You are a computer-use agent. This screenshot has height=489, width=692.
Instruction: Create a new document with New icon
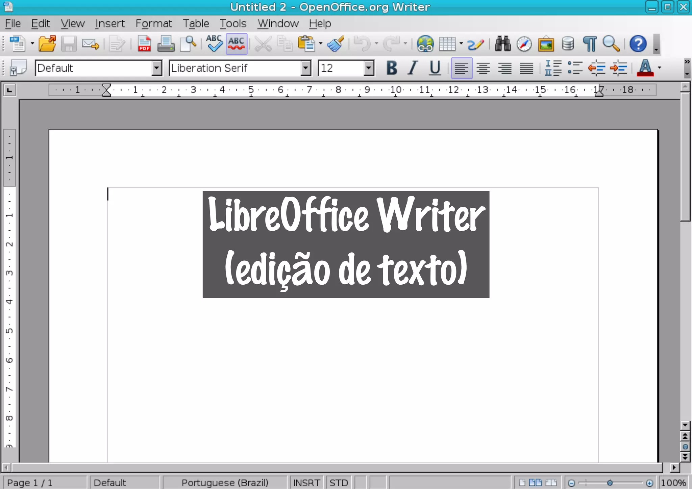[17, 44]
